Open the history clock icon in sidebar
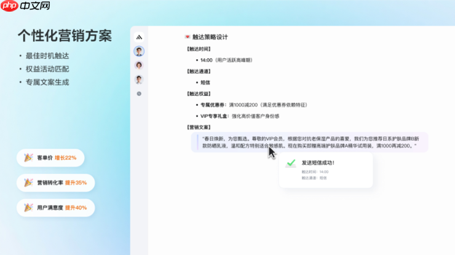 coord(139,93)
